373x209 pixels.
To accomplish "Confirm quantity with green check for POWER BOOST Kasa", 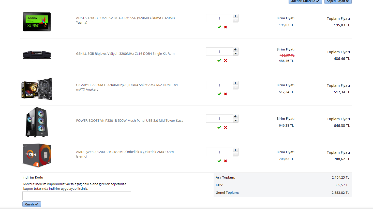I will tap(219, 127).
